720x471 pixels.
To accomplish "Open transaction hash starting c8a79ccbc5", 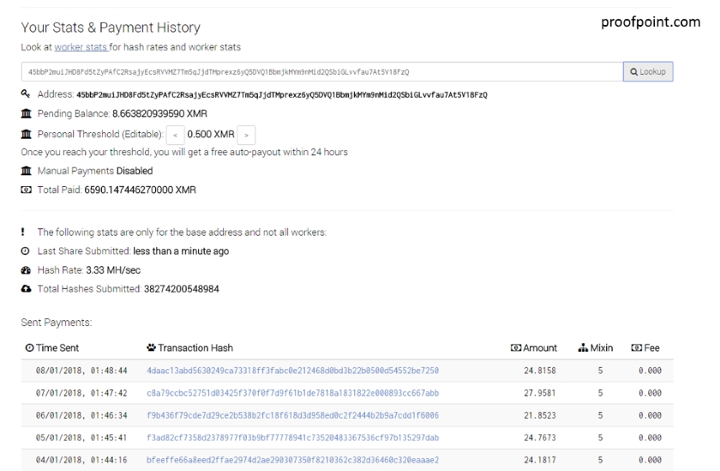I will [x=292, y=393].
